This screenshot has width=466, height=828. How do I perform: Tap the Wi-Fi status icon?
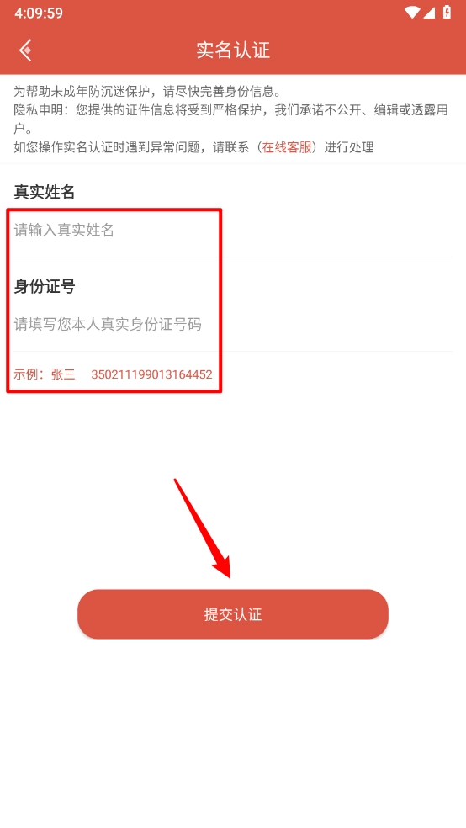pyautogui.click(x=411, y=12)
